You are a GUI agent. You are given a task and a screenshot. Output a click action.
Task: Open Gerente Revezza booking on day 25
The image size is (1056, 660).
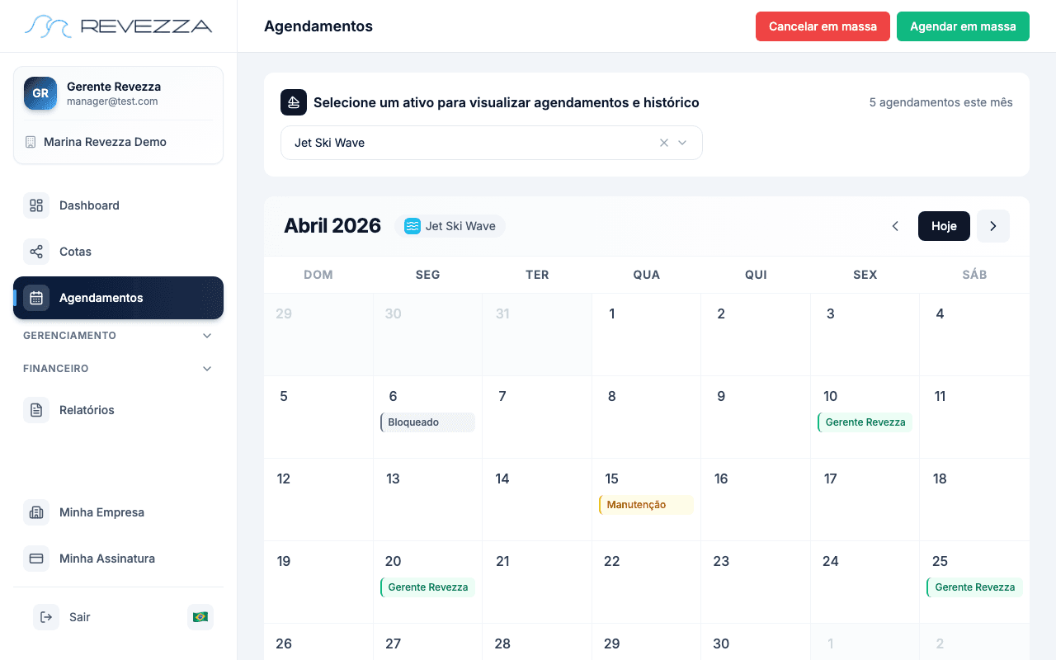click(974, 587)
